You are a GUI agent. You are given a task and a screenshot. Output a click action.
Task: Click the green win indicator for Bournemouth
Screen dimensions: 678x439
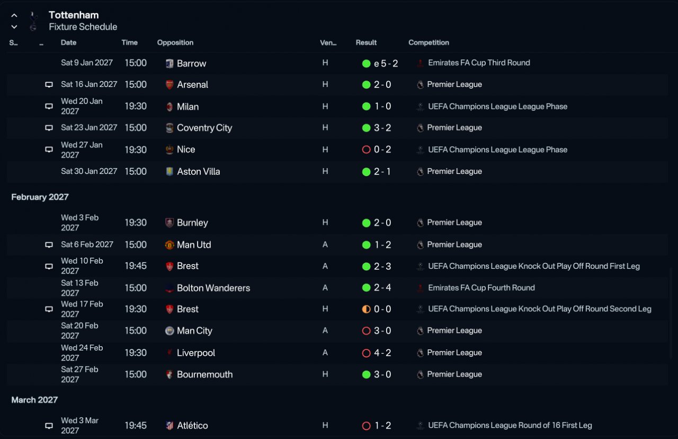(x=366, y=374)
